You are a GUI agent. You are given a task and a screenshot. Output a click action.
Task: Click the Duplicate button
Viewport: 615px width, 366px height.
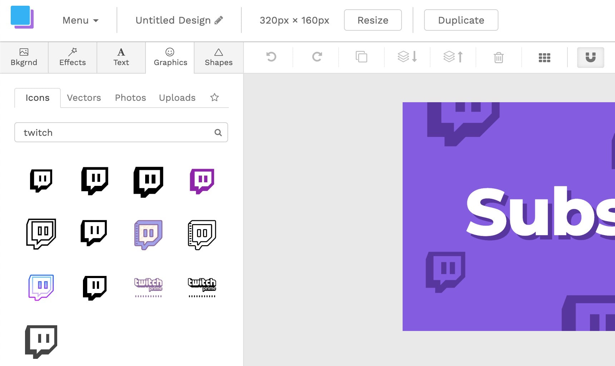coord(461,20)
